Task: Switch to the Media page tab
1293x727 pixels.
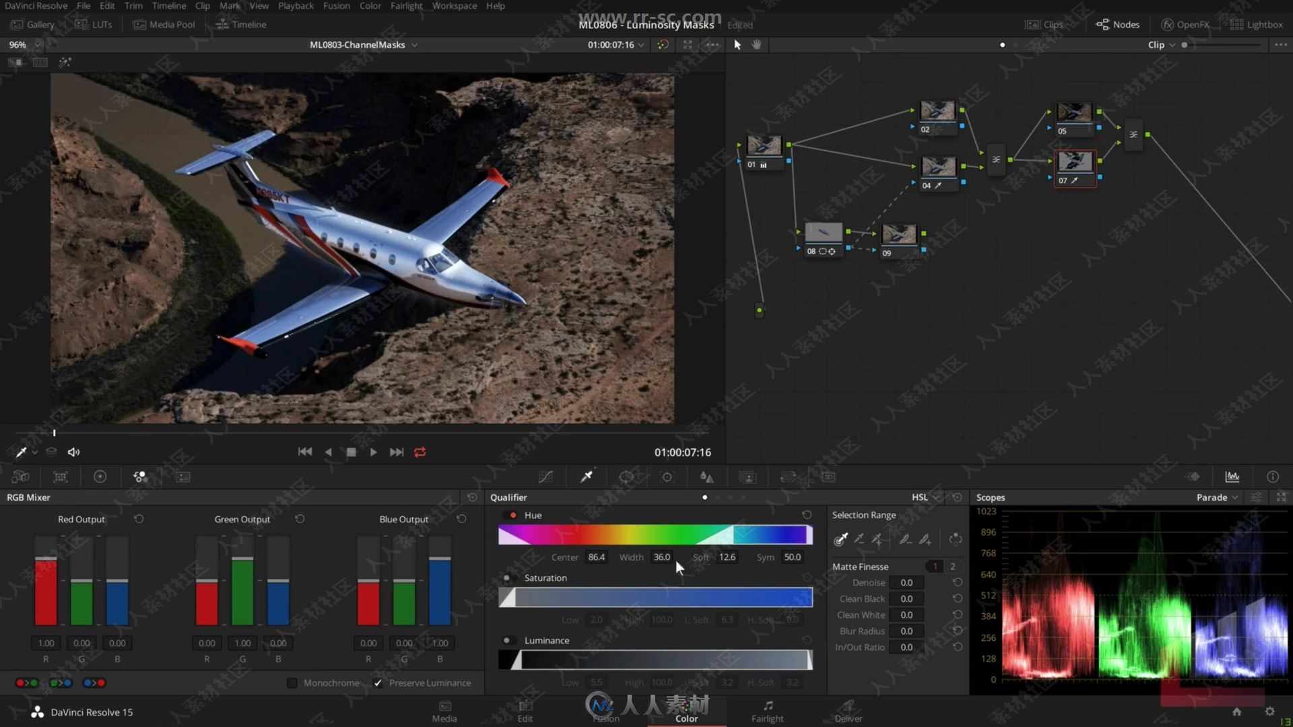Action: pyautogui.click(x=444, y=712)
